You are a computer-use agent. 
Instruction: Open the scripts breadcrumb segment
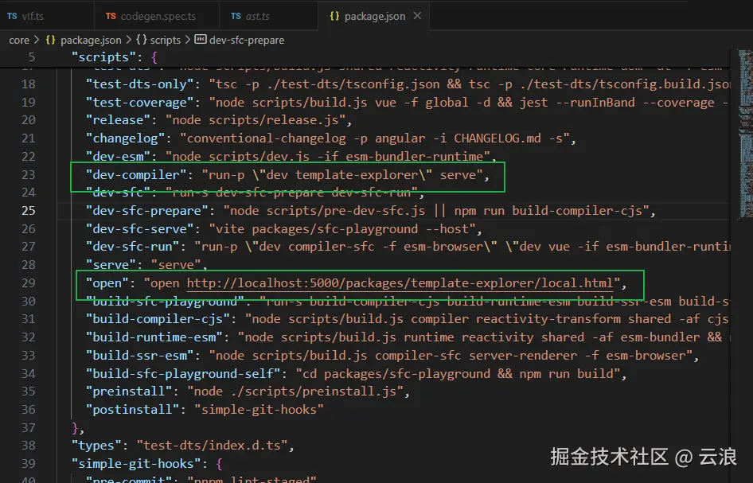pos(166,40)
